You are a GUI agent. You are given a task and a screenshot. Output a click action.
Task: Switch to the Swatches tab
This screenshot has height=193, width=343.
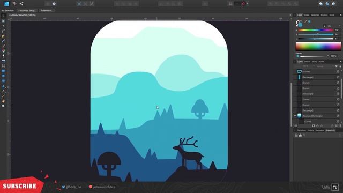click(x=315, y=15)
